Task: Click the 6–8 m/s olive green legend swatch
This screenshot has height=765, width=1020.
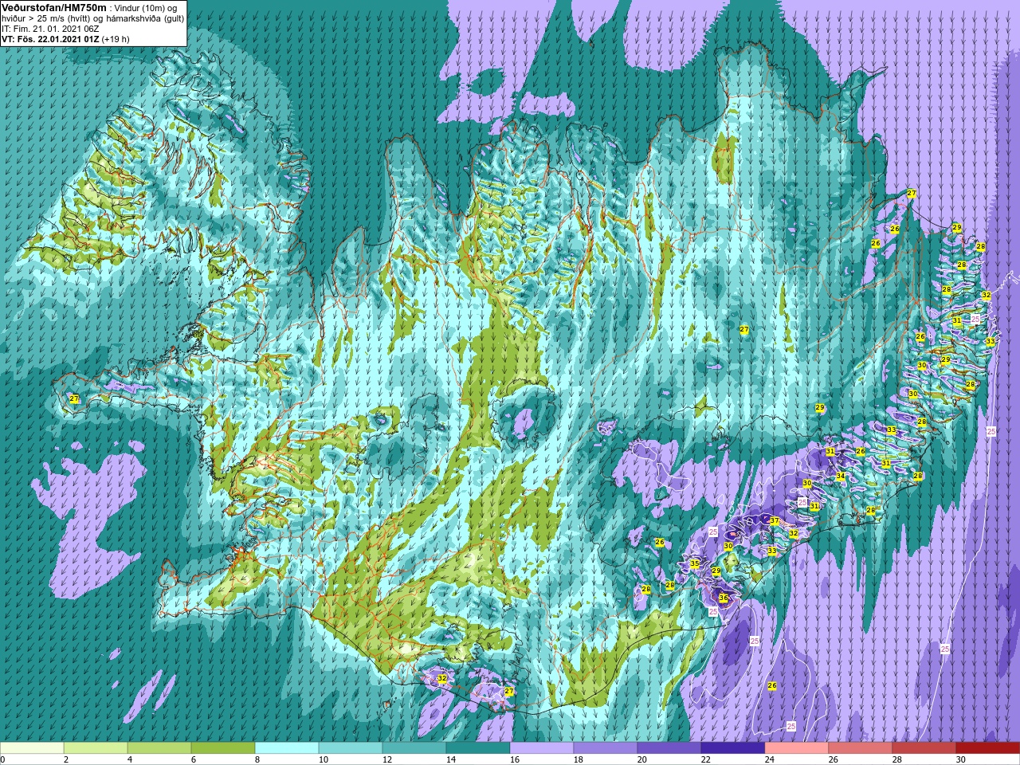Action: [x=223, y=748]
